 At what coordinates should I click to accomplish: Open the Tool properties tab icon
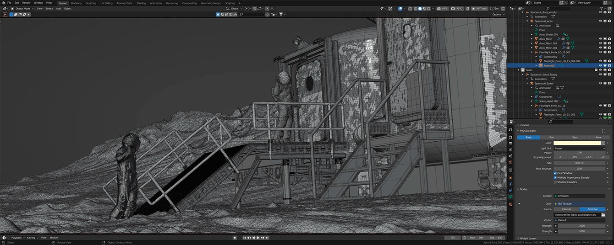(510, 130)
